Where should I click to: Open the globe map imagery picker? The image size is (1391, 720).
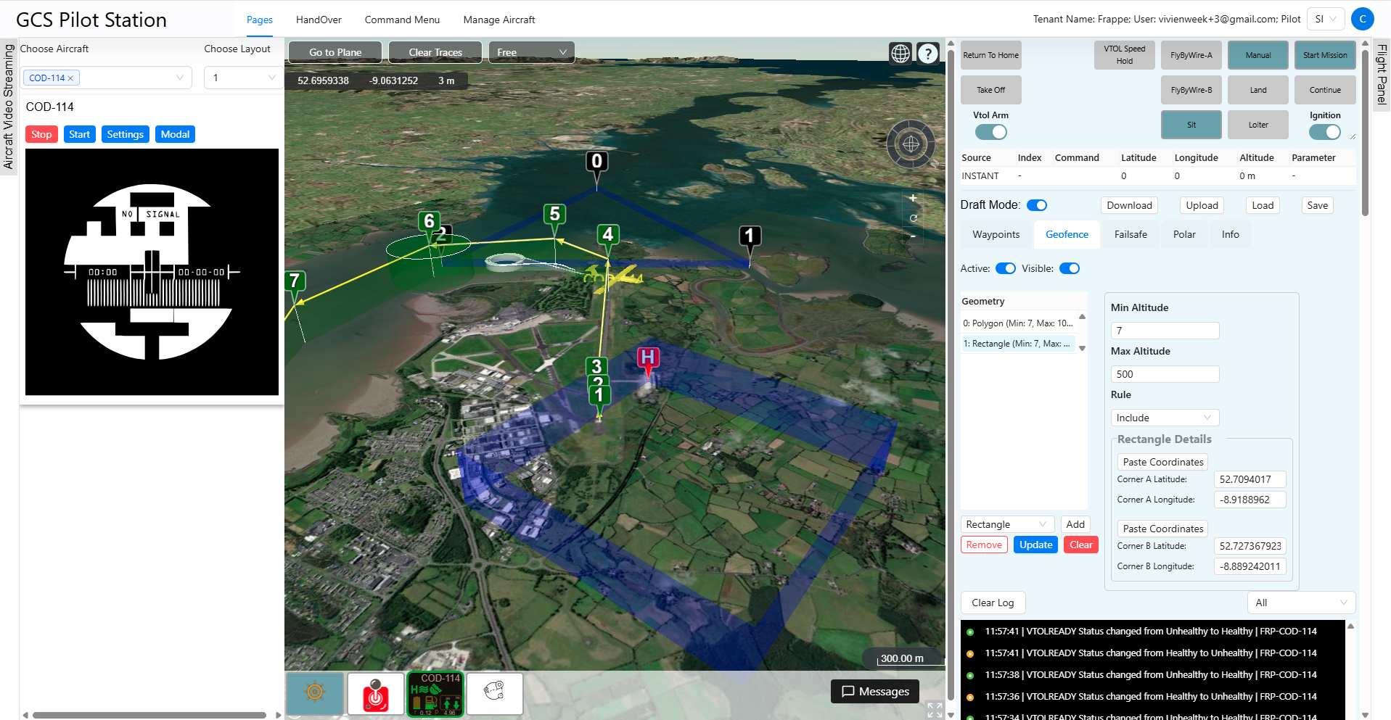coord(900,53)
